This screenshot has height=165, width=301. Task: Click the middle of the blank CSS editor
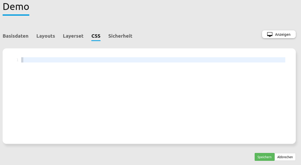149,99
